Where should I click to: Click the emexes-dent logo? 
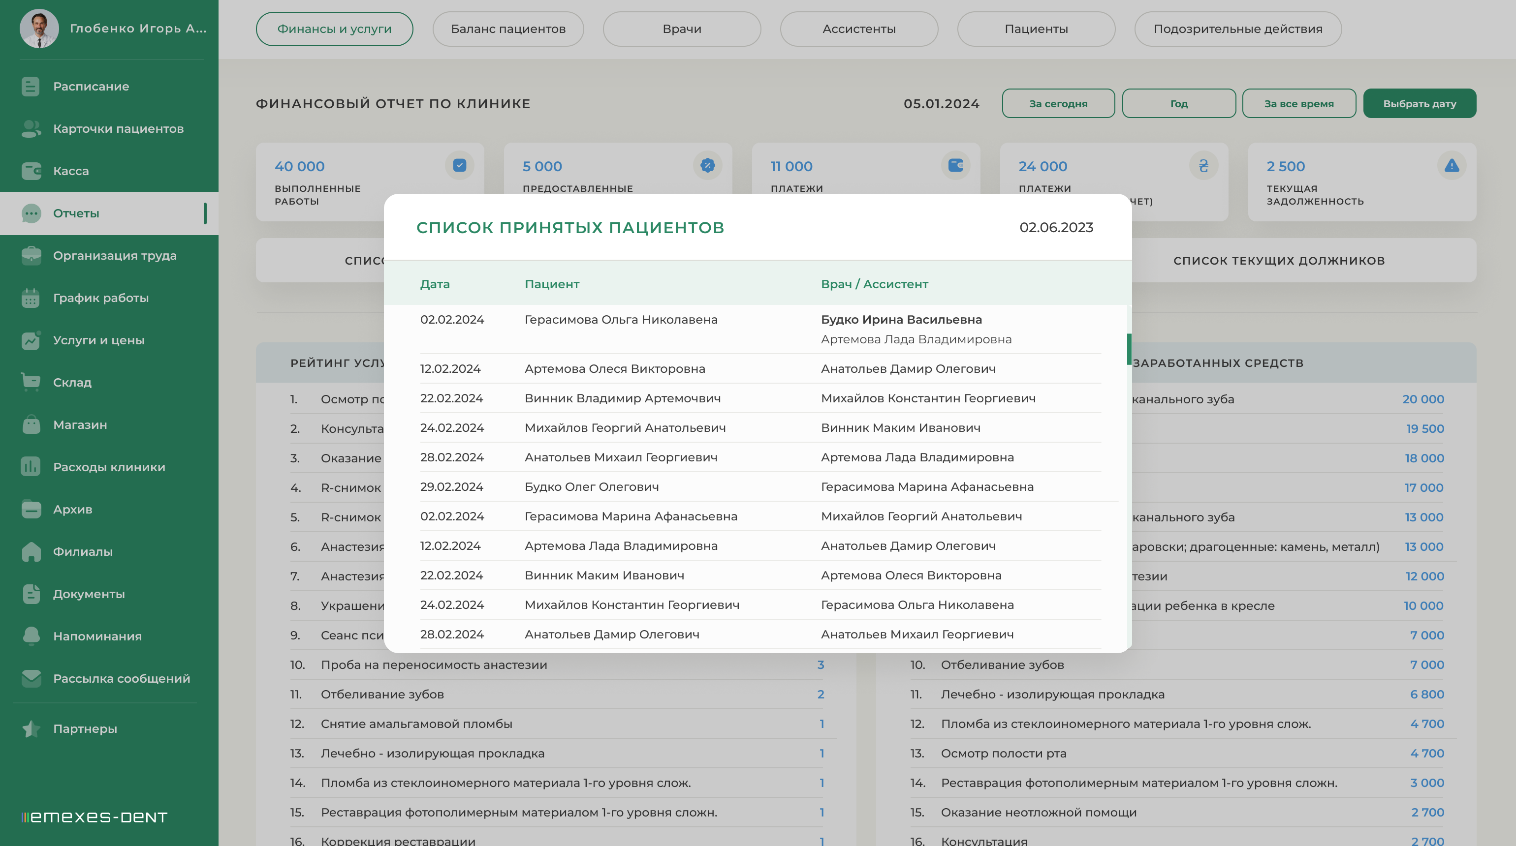click(94, 817)
